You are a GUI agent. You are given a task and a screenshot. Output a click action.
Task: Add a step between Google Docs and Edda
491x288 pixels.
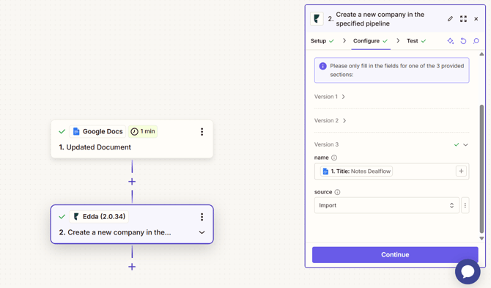(x=132, y=182)
